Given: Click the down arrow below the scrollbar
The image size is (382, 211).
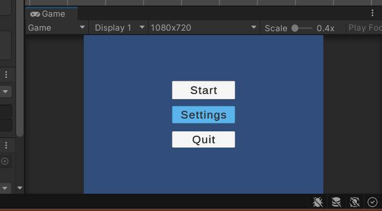Looking at the screenshot, I should (x=20, y=188).
